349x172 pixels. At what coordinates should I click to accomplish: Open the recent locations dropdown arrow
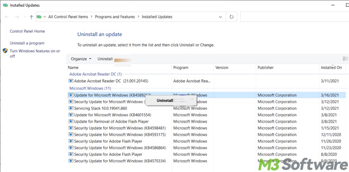point(24,17)
